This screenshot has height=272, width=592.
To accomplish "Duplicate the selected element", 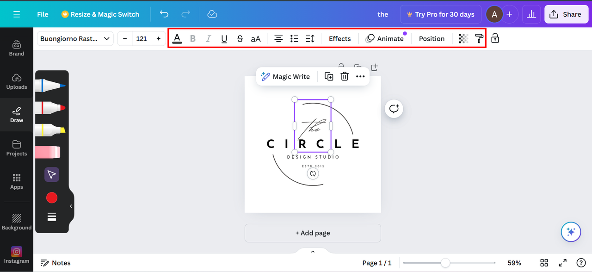I will (x=329, y=76).
